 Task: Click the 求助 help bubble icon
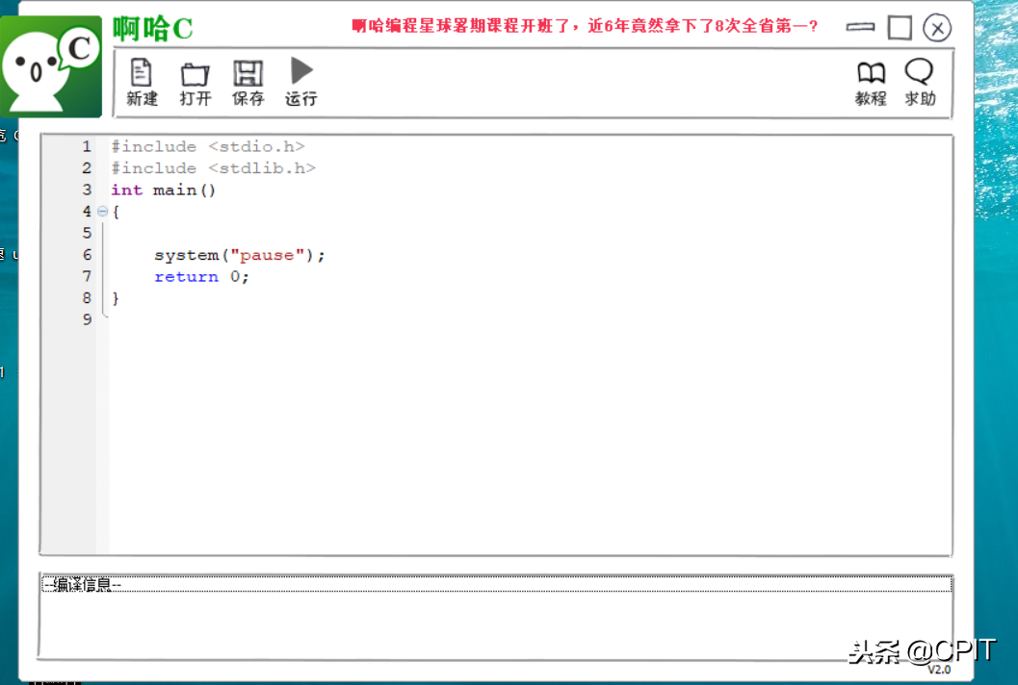[x=920, y=83]
